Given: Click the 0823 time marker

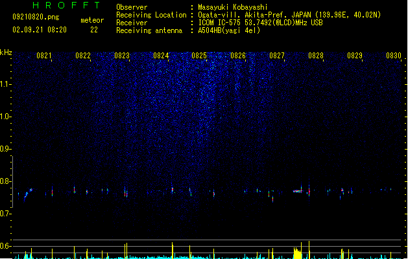Looking at the screenshot, I should (x=122, y=56).
